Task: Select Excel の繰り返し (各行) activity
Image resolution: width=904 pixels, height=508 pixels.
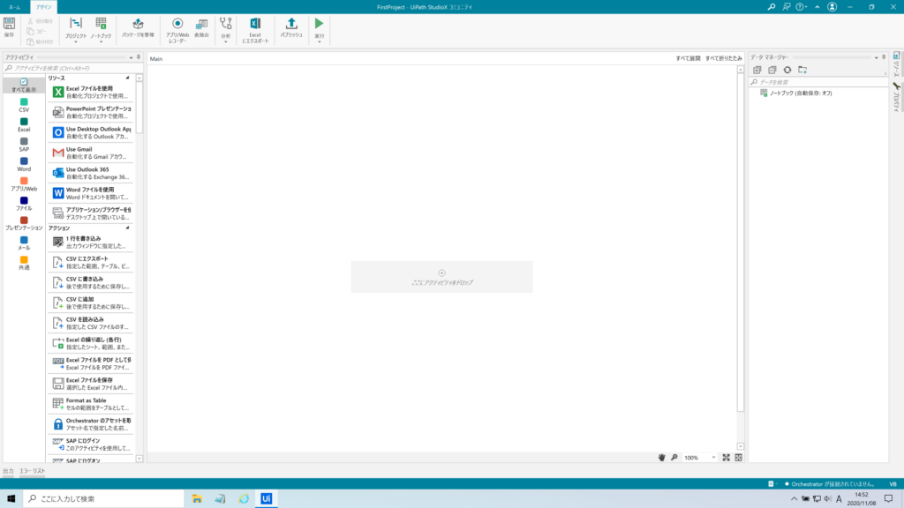Action: (x=91, y=343)
